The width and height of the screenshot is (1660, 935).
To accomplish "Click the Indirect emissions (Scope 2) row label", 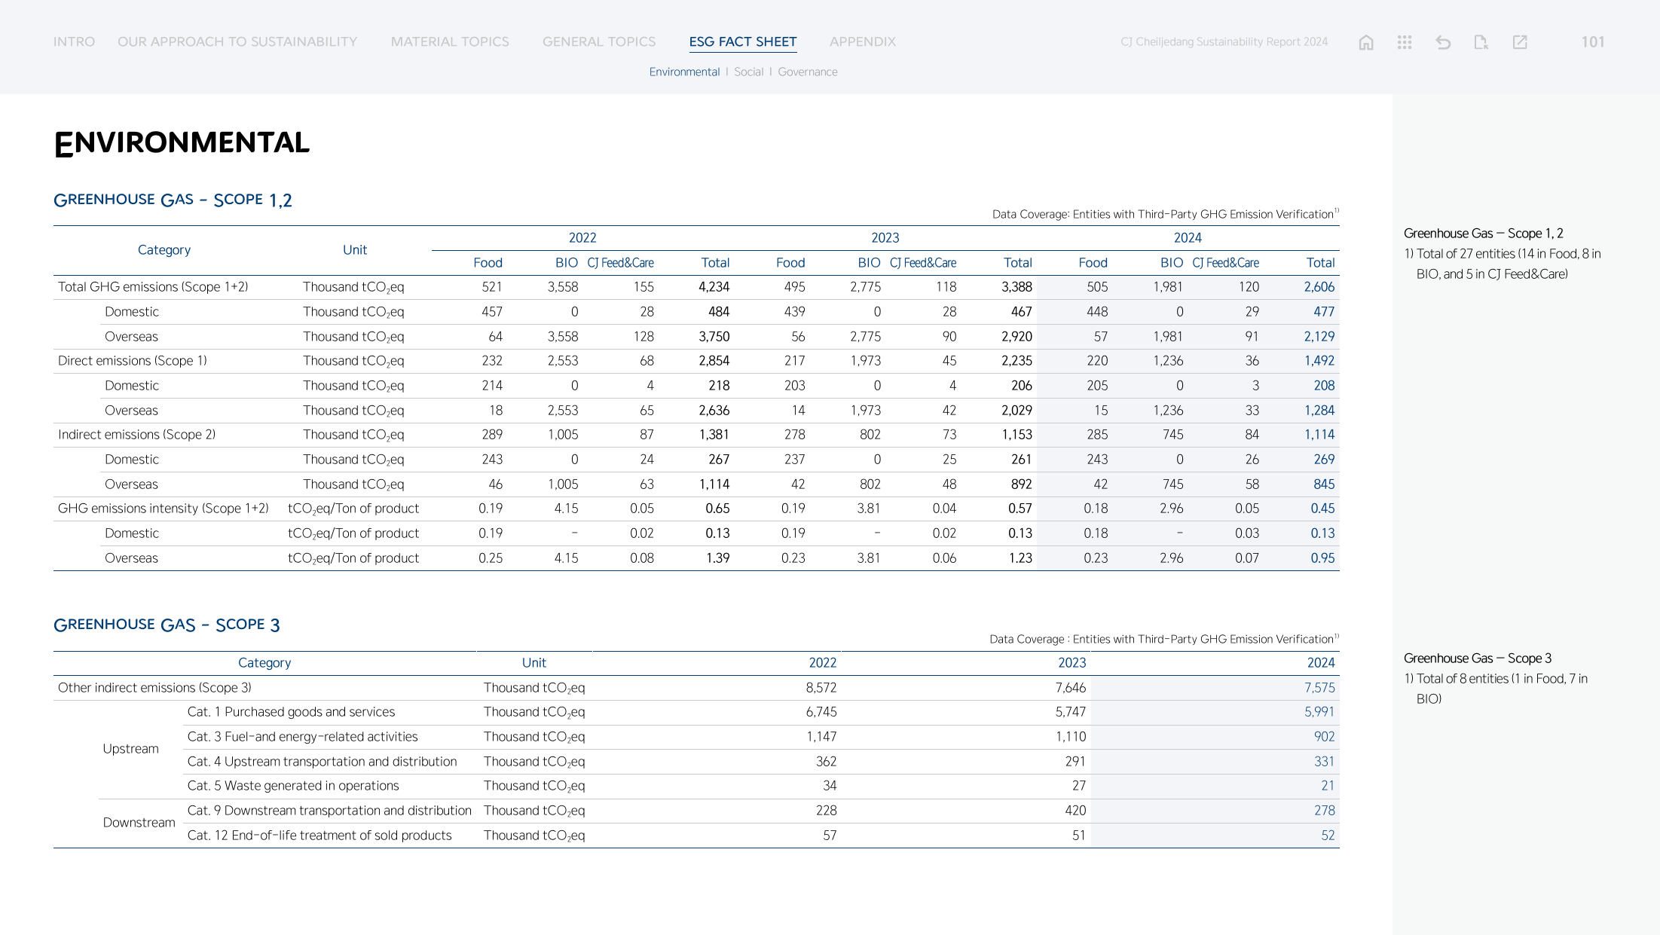I will [136, 435].
